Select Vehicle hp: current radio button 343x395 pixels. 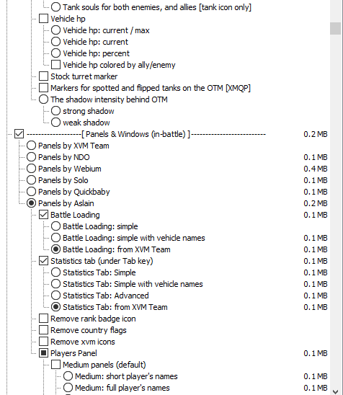coord(55,42)
